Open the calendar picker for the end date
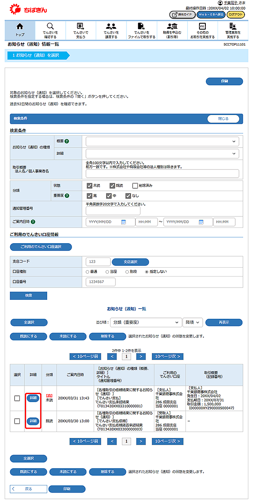 (201, 222)
